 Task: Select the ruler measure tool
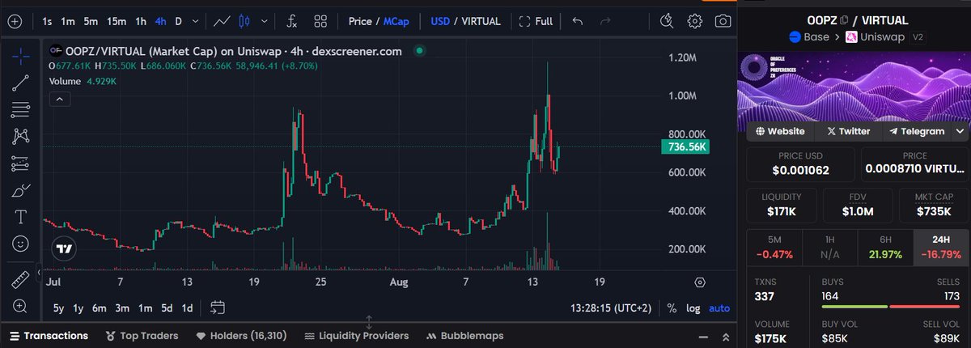[x=21, y=280]
